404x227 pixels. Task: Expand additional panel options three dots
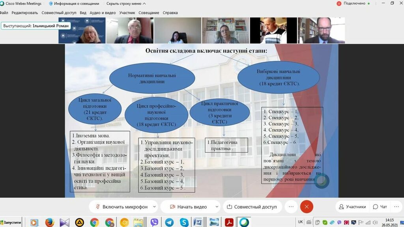pyautogui.click(x=397, y=207)
